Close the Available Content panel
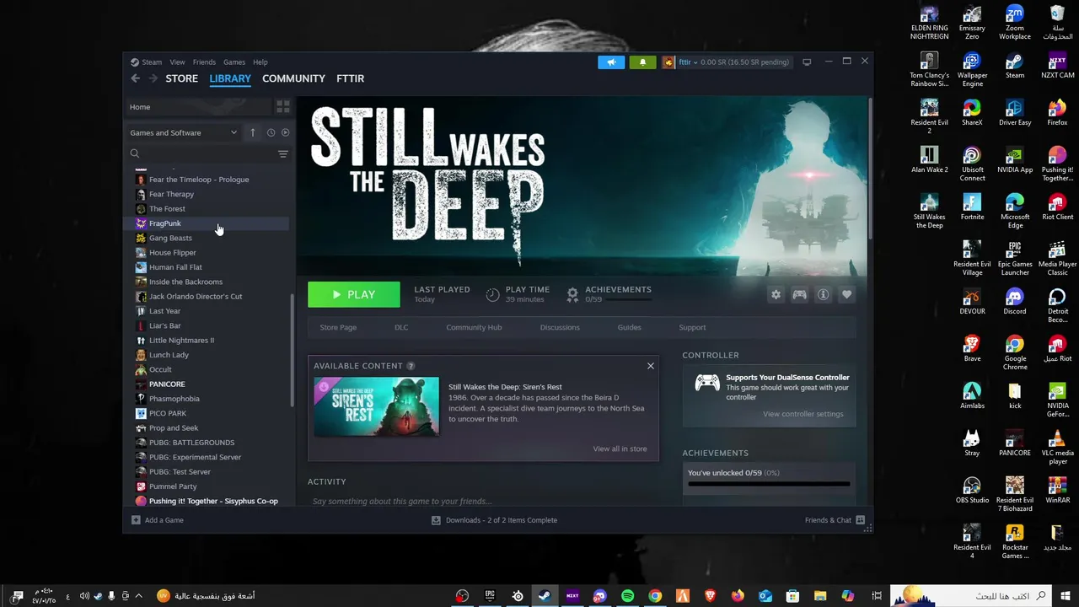Screen dimensions: 1079x607 [x=651, y=366]
